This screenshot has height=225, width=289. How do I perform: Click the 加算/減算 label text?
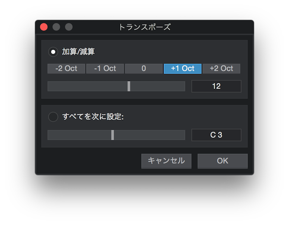point(78,52)
